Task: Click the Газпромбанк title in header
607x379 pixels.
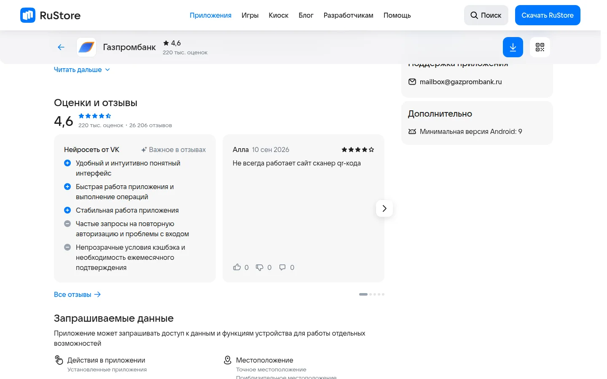Action: tap(129, 47)
